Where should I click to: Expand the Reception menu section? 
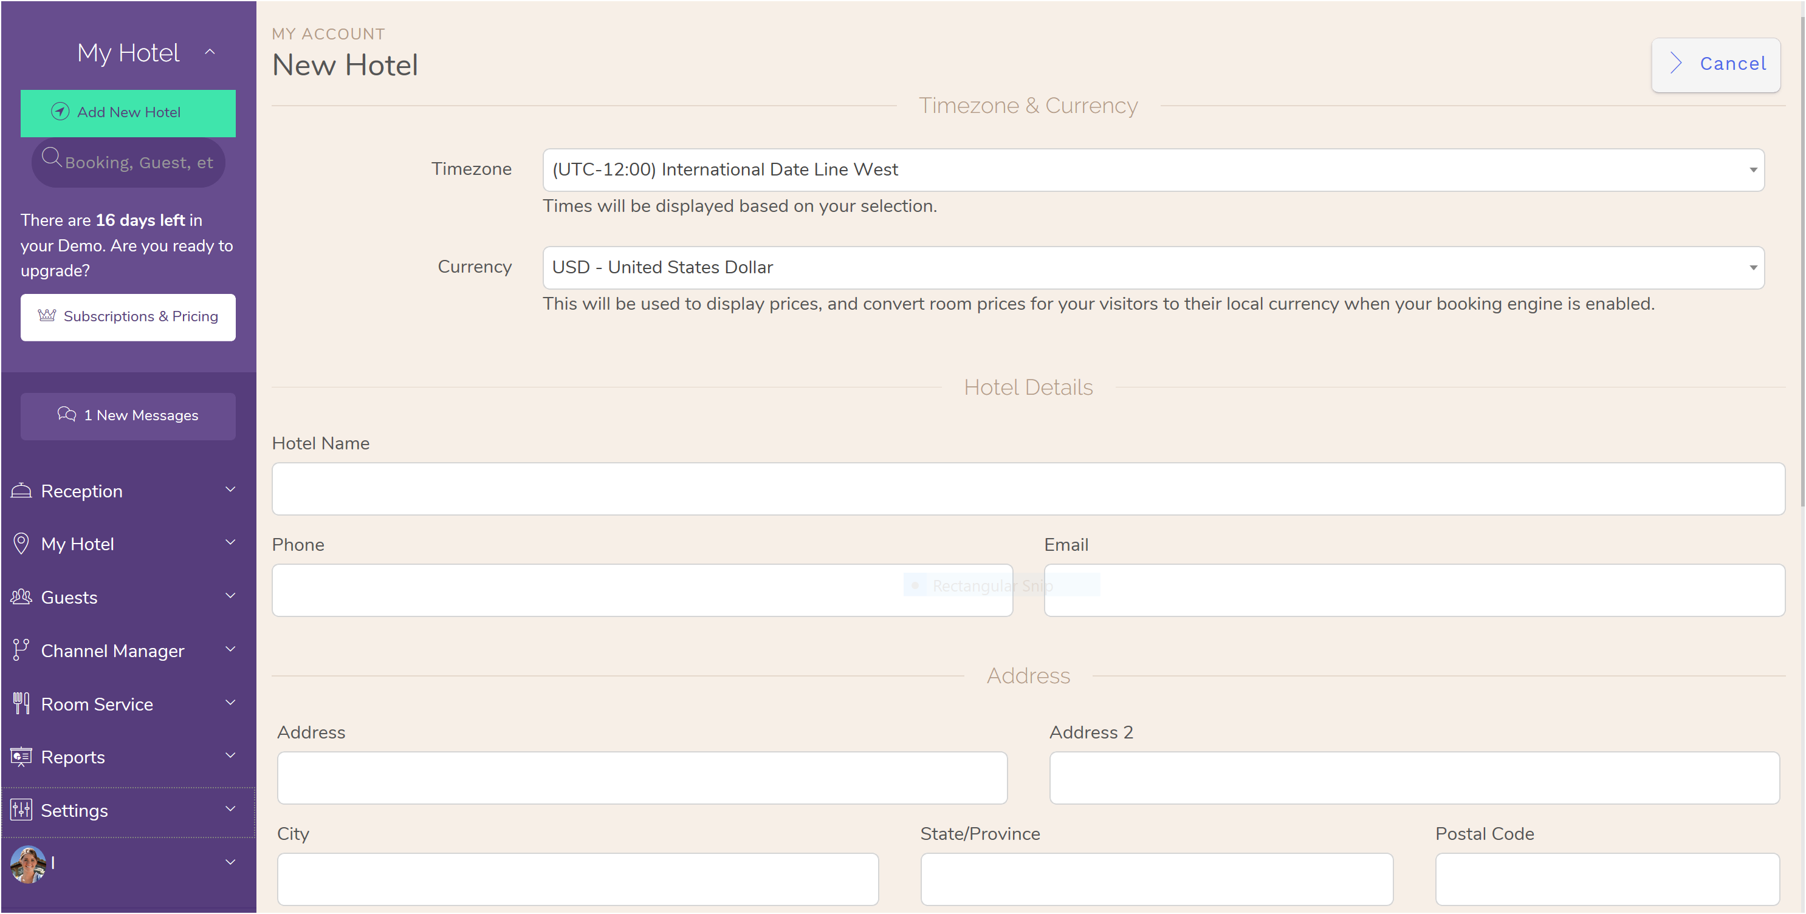(128, 489)
